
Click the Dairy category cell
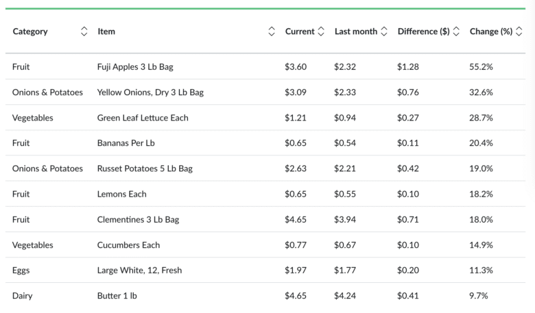[x=22, y=296]
